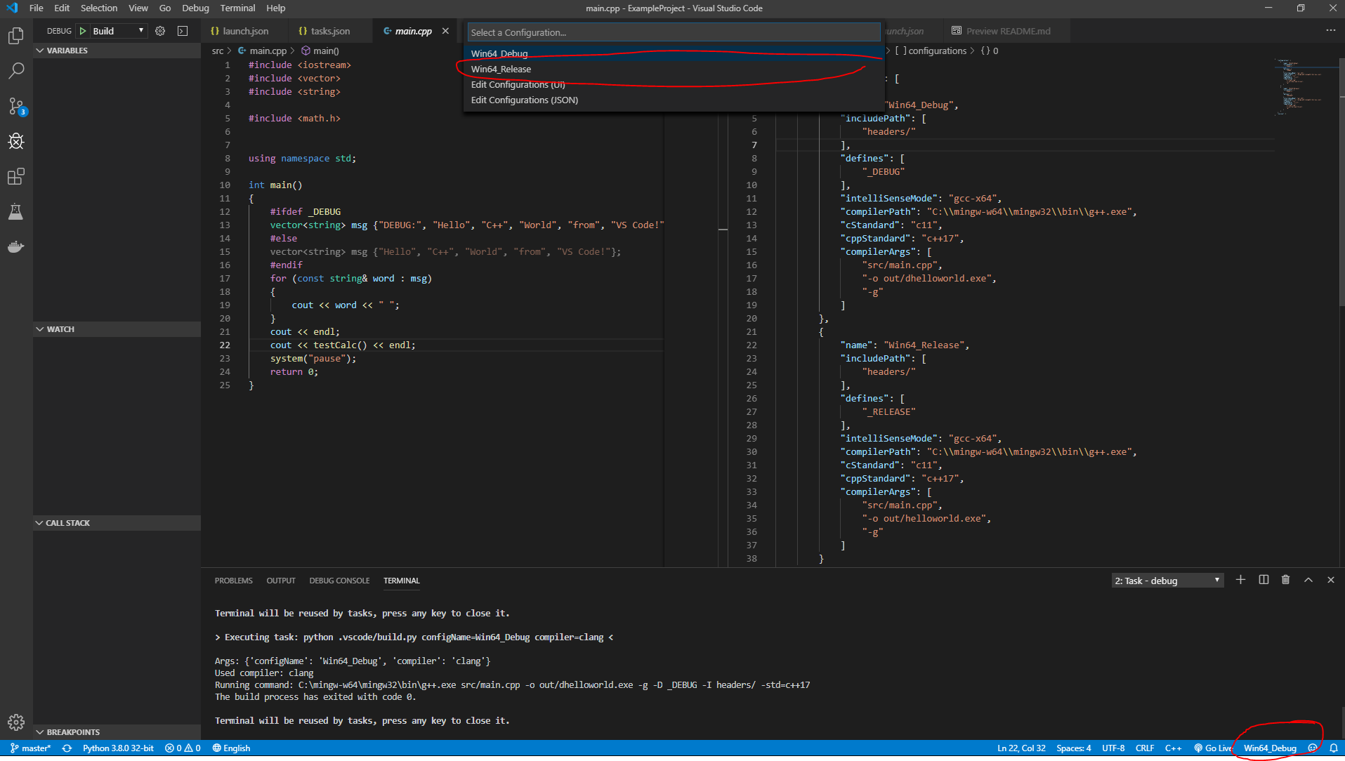Show the OUTPUT panel tab
This screenshot has width=1345, height=761.
coord(280,581)
